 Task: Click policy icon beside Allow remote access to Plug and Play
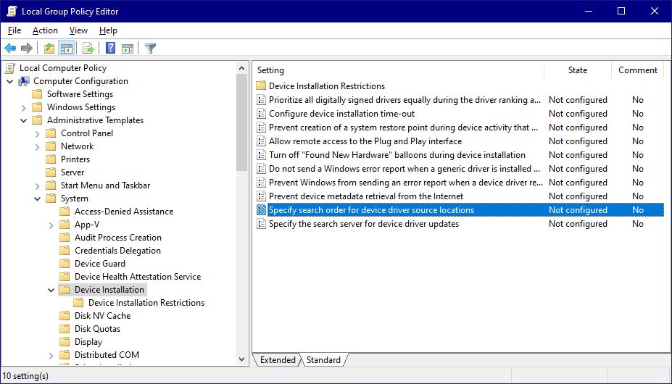coord(261,141)
